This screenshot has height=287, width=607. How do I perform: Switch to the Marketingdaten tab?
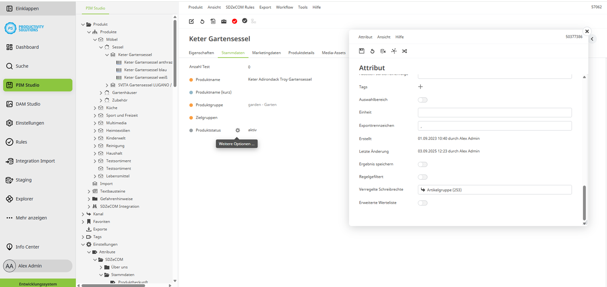[266, 53]
